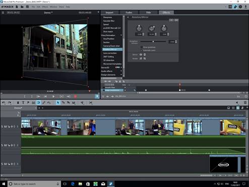Switch to the Import tab

click(x=109, y=13)
